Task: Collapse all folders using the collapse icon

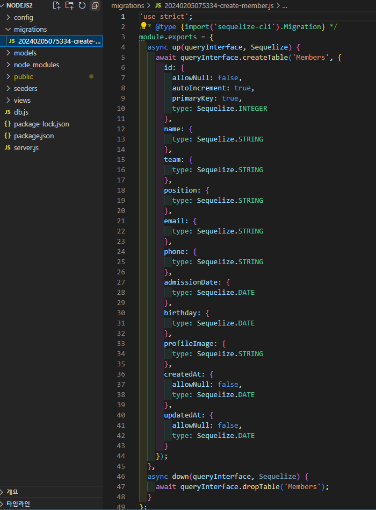Action: (95, 5)
